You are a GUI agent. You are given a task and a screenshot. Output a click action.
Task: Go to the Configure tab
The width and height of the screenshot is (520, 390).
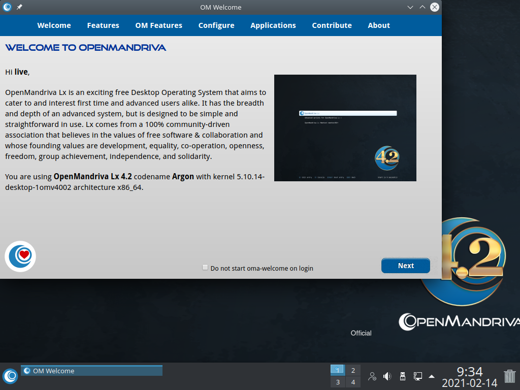point(216,25)
